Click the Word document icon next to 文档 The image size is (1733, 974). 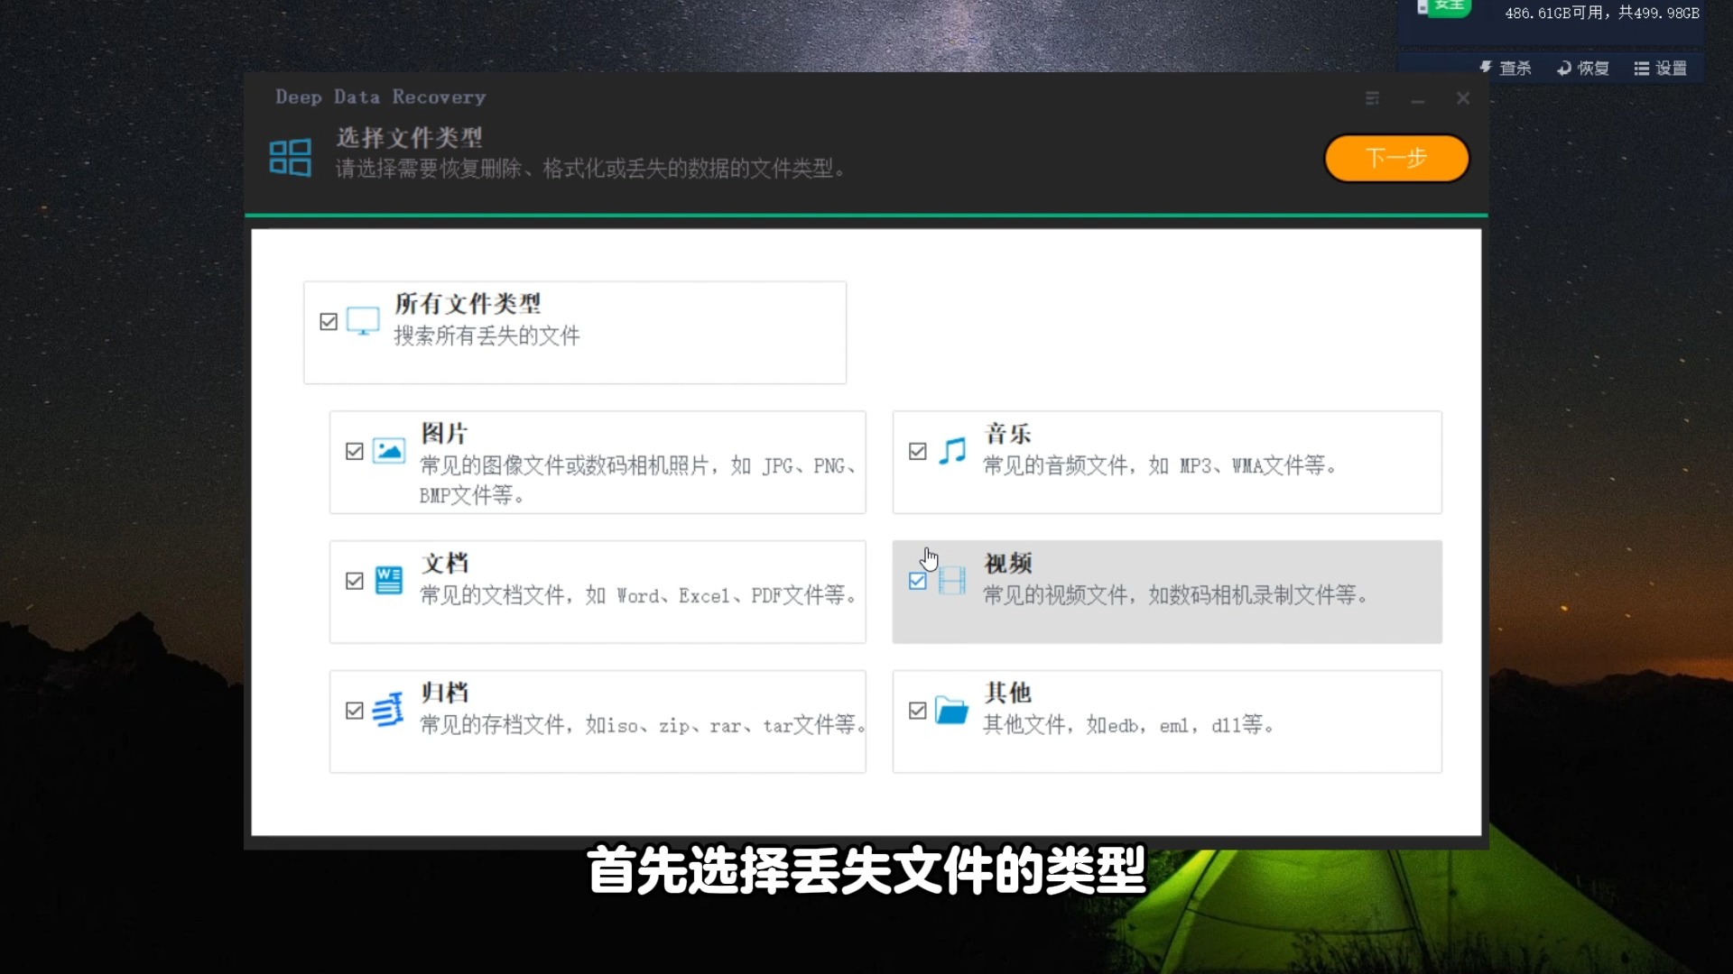(x=389, y=582)
